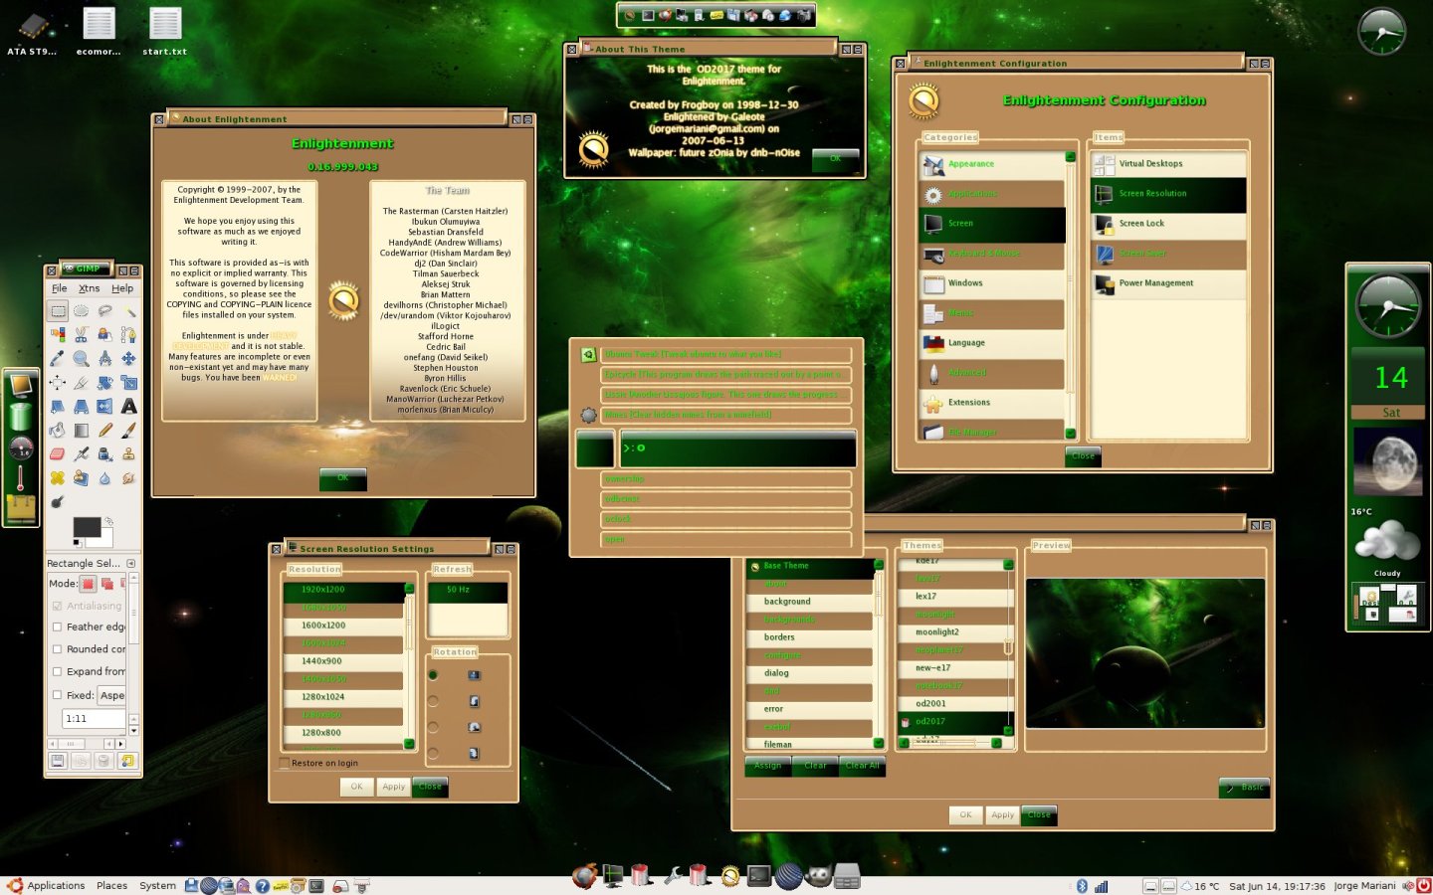Viewport: 1433px width, 895px height.
Task: Click the background color swatch
Action: point(106,542)
